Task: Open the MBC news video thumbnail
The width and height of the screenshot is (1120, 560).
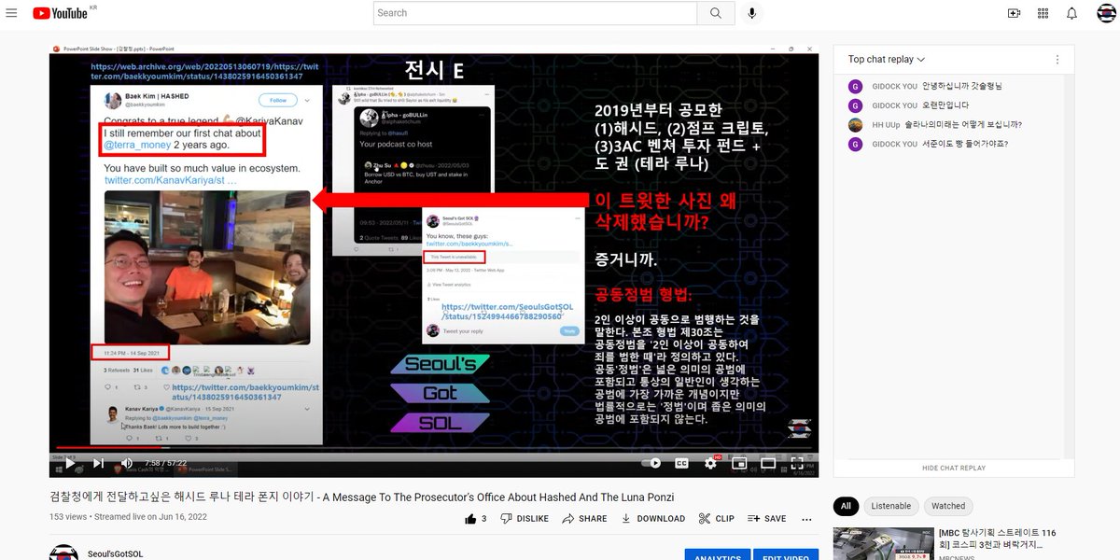Action: 883,544
